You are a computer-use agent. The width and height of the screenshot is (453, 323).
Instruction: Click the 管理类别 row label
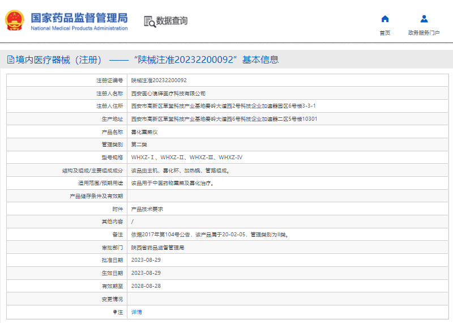(112, 144)
